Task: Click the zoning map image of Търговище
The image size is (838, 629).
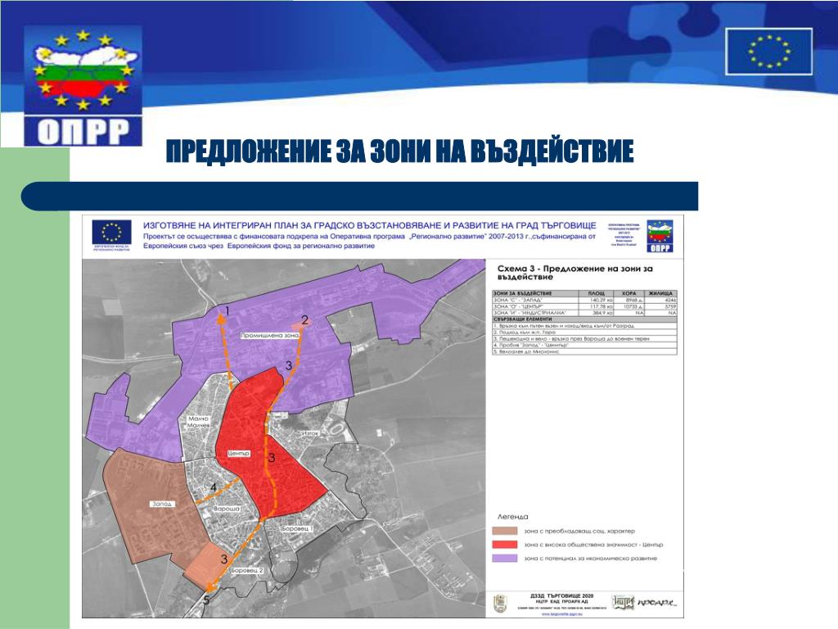Action: click(x=284, y=438)
